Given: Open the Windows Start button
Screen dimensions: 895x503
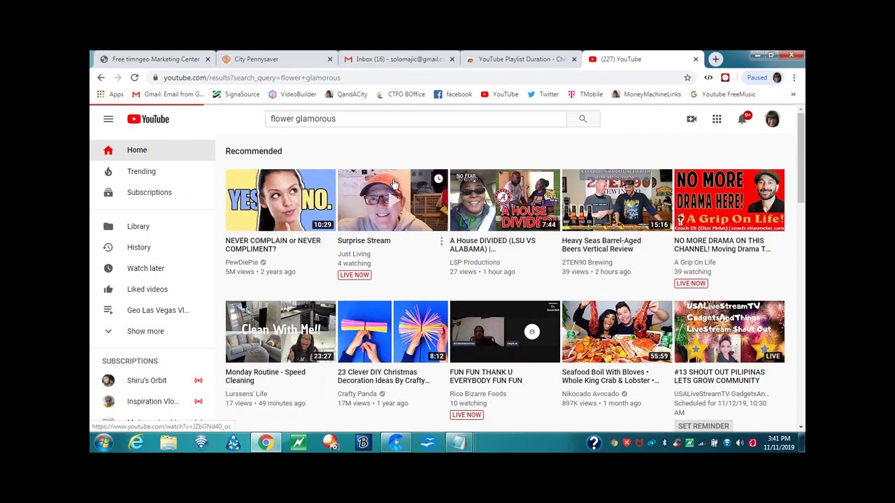Looking at the screenshot, I should pyautogui.click(x=103, y=442).
